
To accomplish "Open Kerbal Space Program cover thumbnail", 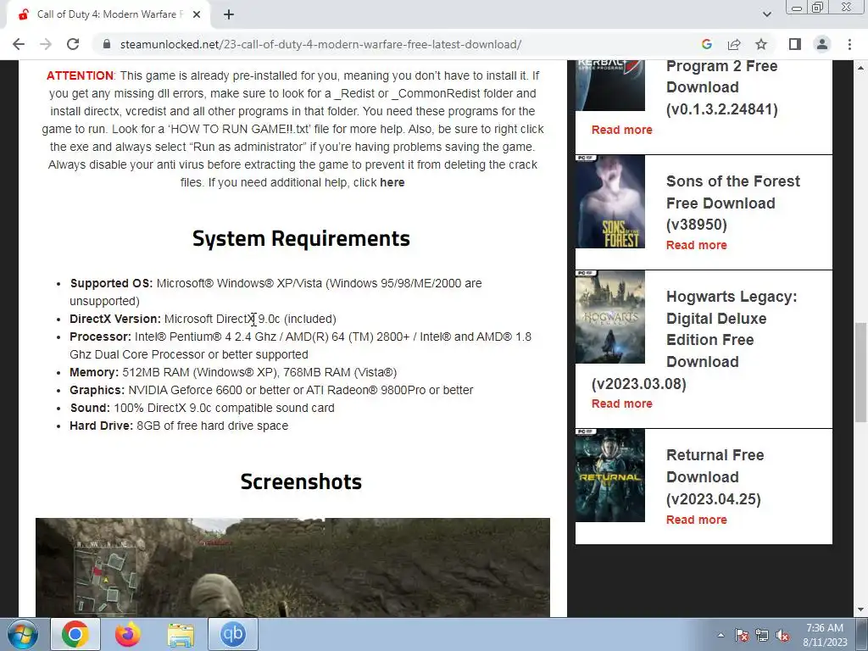I will [x=610, y=86].
